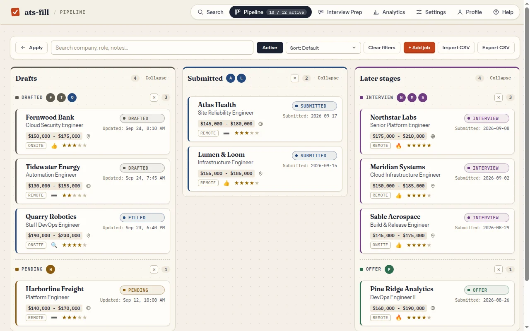Toggle the Active filter
Viewport: 530px width, 331px height.
(x=270, y=48)
